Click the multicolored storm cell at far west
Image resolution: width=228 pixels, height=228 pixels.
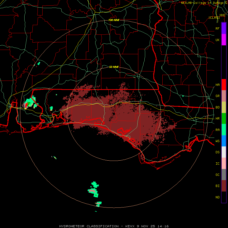(30, 103)
